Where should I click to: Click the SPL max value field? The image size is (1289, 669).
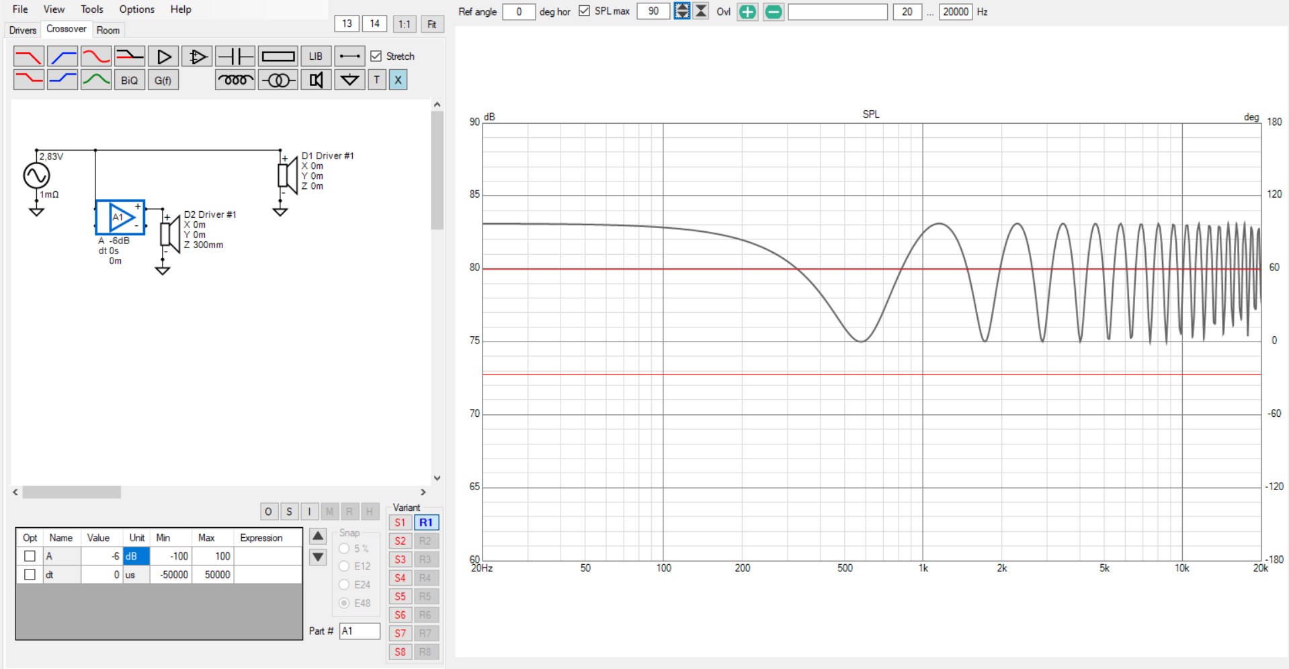point(653,11)
